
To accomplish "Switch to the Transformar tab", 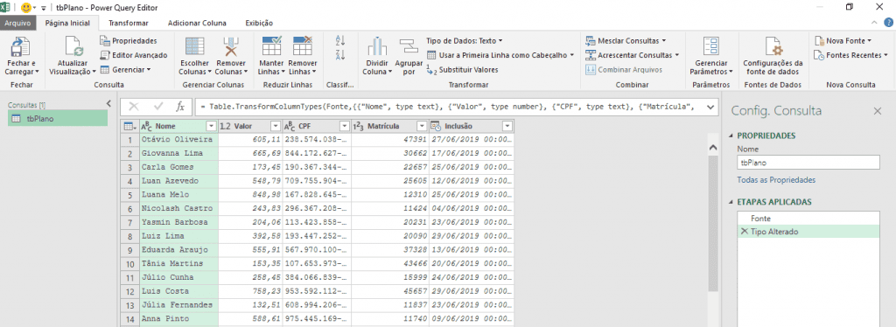I will [x=129, y=23].
